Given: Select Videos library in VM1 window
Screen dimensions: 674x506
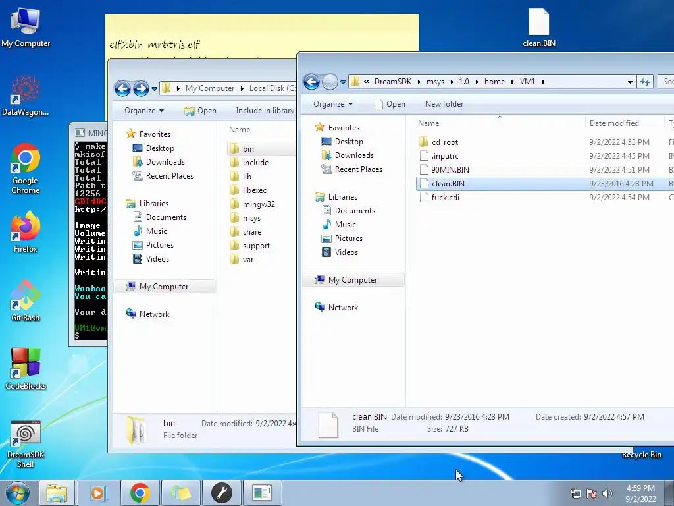Looking at the screenshot, I should click(x=346, y=252).
